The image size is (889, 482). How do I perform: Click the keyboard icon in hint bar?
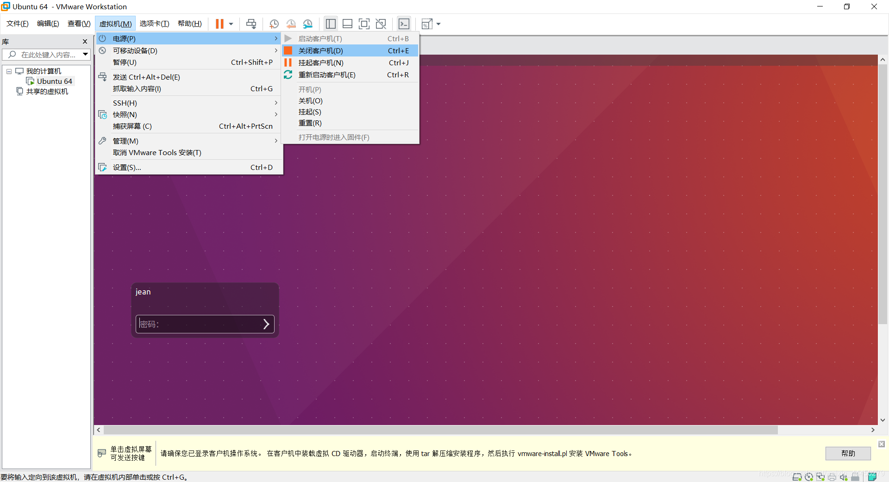point(102,453)
